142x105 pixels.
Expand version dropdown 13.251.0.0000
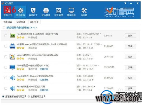pyautogui.click(x=98, y=65)
